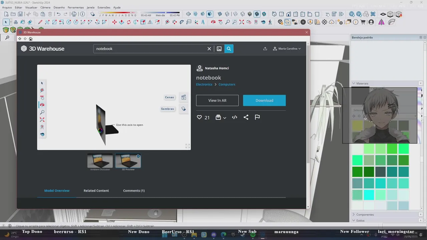Click the upload model icon
The height and width of the screenshot is (240, 427).
click(x=265, y=49)
